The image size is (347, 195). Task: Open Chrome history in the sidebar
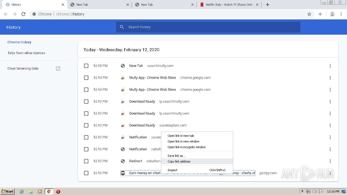19,42
